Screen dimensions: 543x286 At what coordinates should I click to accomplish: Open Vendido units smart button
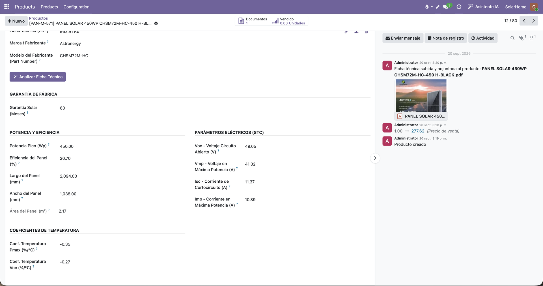[x=289, y=21]
